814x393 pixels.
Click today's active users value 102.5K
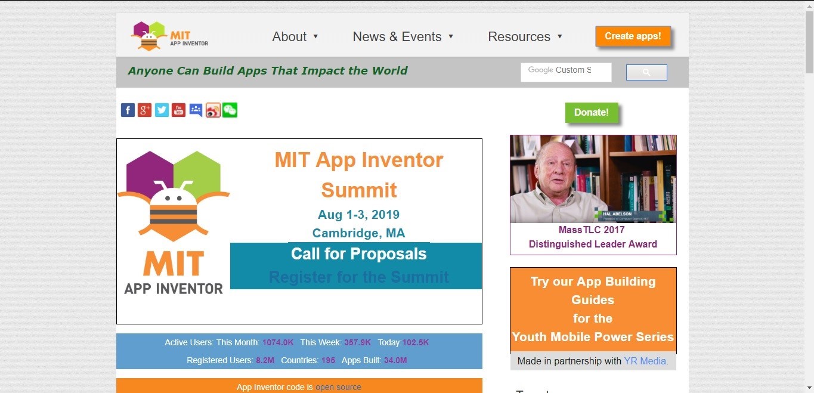click(416, 343)
